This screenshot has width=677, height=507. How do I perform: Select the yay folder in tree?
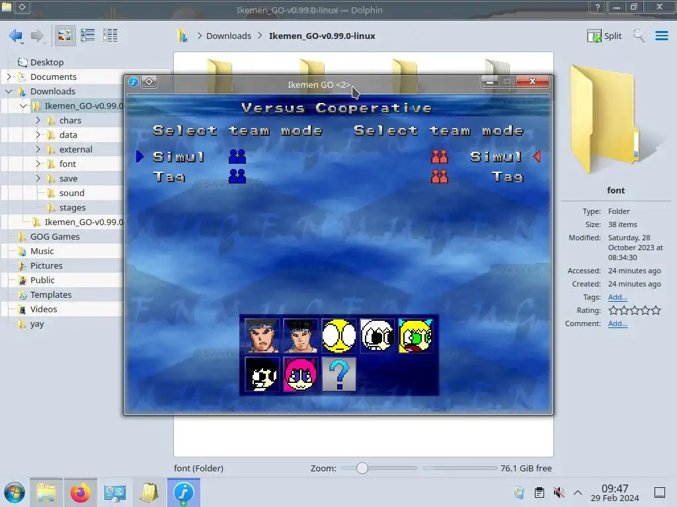(x=37, y=323)
